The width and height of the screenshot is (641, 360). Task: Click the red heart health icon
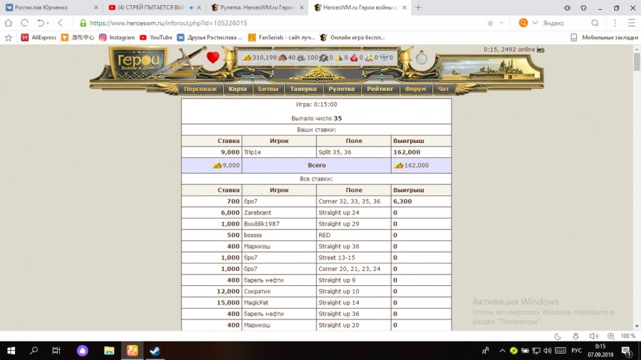pyautogui.click(x=212, y=58)
